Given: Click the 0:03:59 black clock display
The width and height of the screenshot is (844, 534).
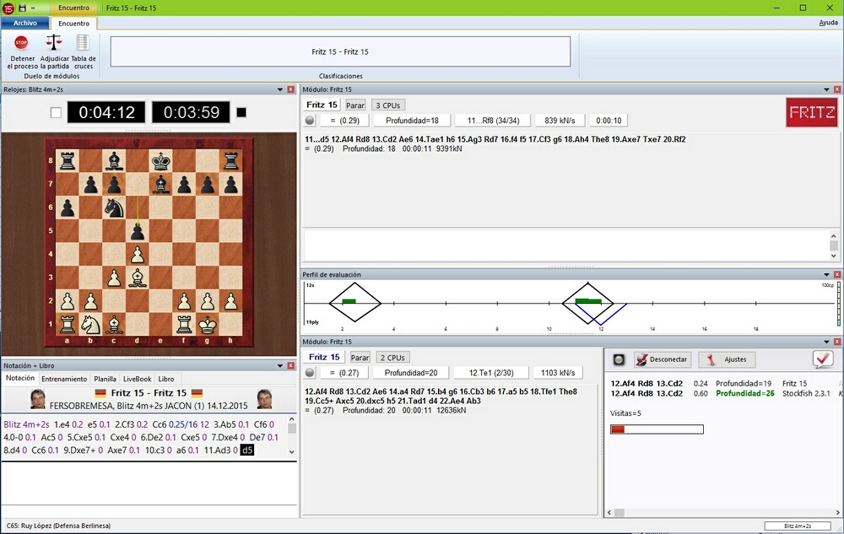Looking at the screenshot, I should (x=191, y=112).
